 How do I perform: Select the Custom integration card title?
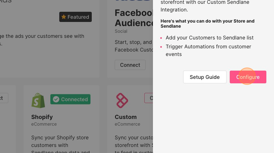pyautogui.click(x=126, y=117)
